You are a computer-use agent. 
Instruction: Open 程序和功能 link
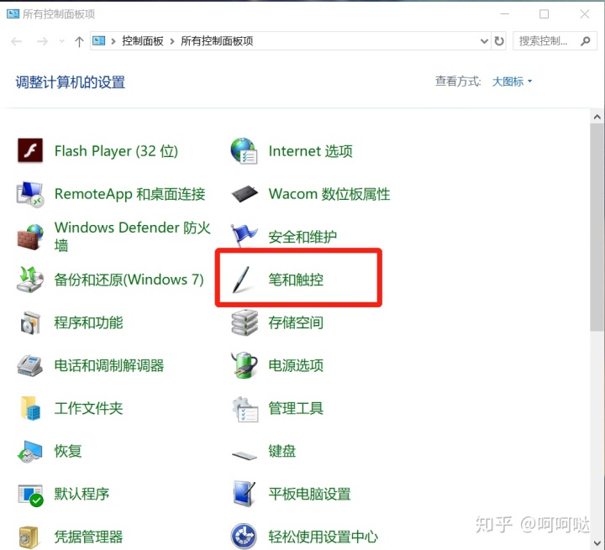tap(89, 322)
